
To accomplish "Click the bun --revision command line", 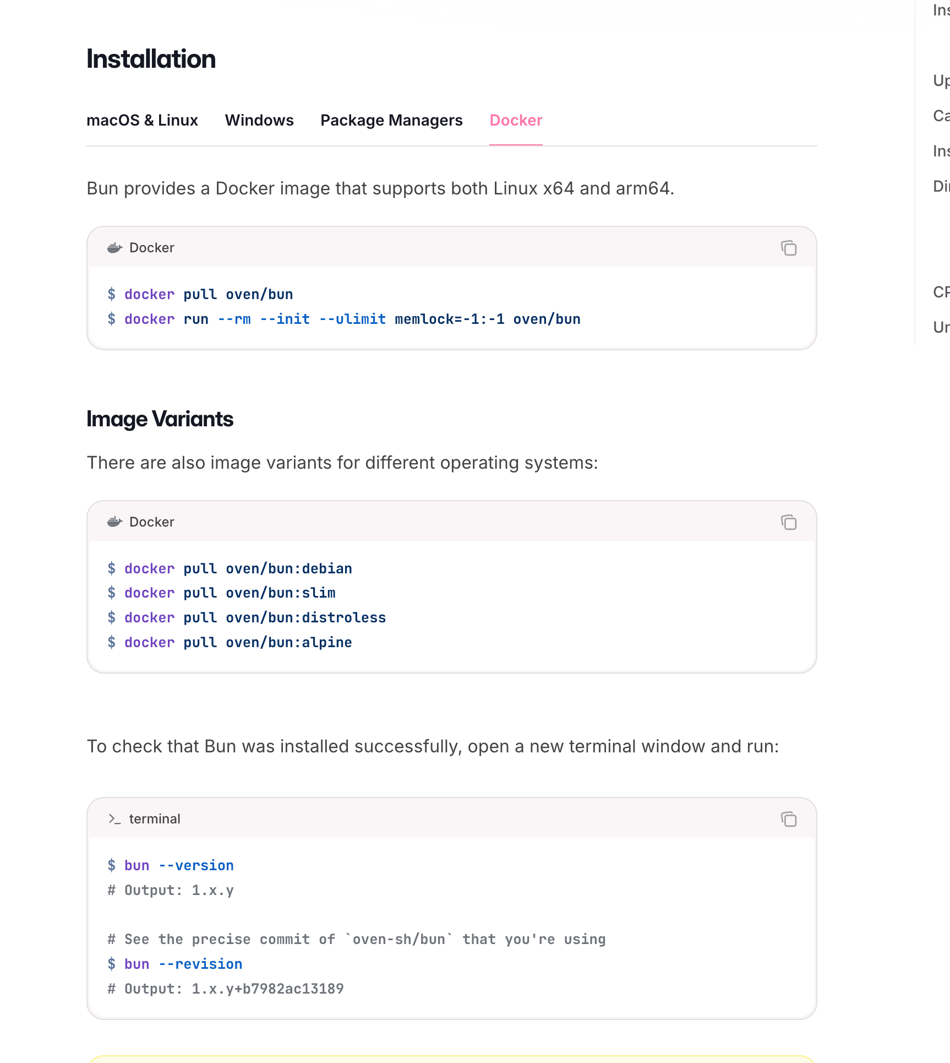I will coord(183,964).
